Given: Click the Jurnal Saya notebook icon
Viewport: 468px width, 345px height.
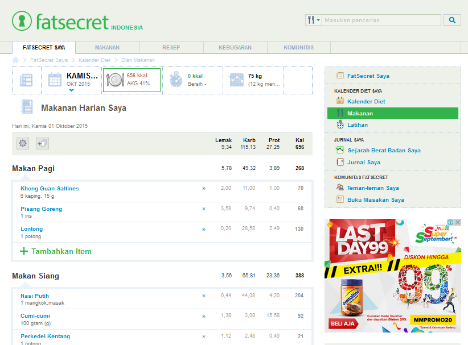Looking at the screenshot, I should pyautogui.click(x=340, y=162).
